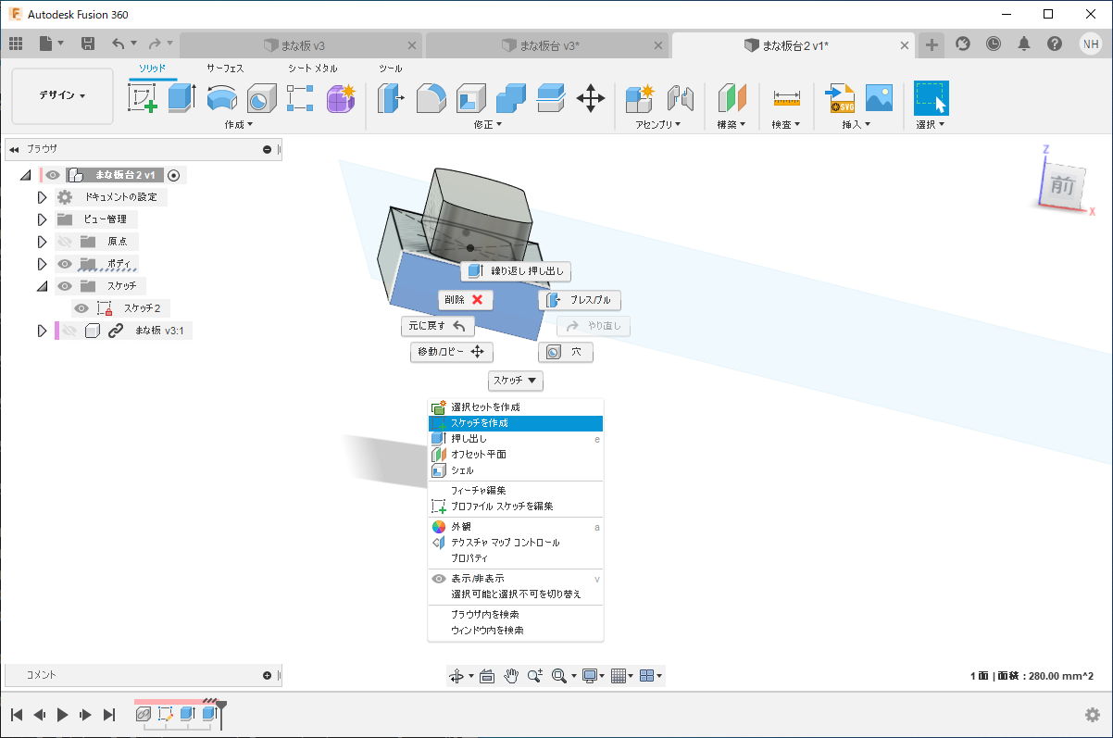Image resolution: width=1113 pixels, height=738 pixels.
Task: Open the デザイン workspace dropdown
Action: coord(62,95)
